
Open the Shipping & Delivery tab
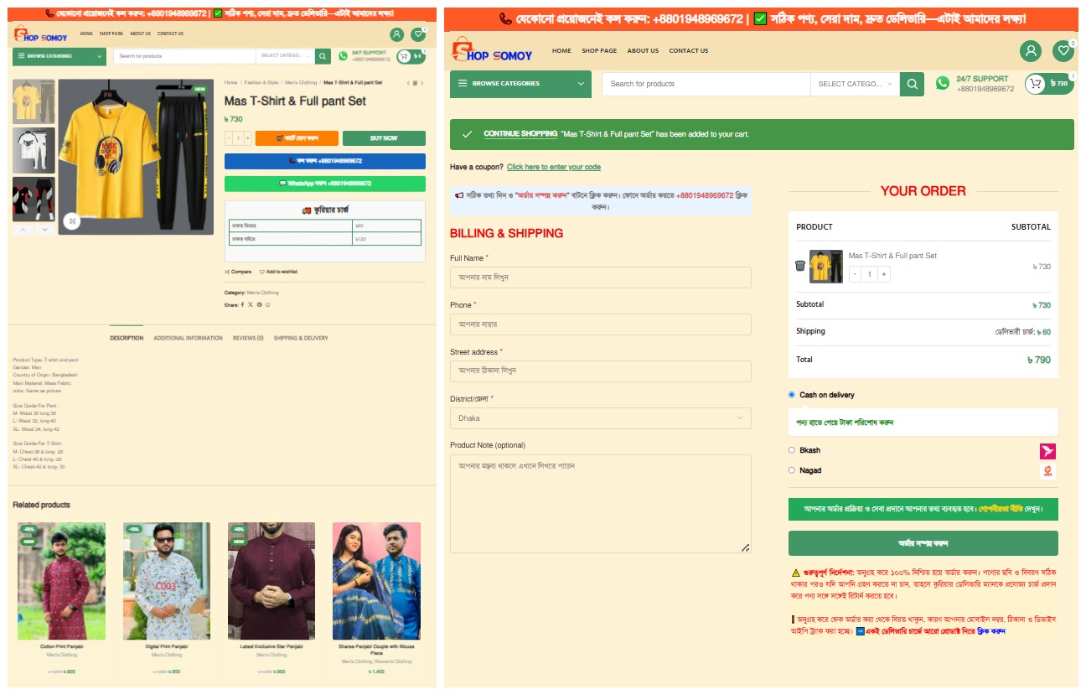tap(301, 338)
